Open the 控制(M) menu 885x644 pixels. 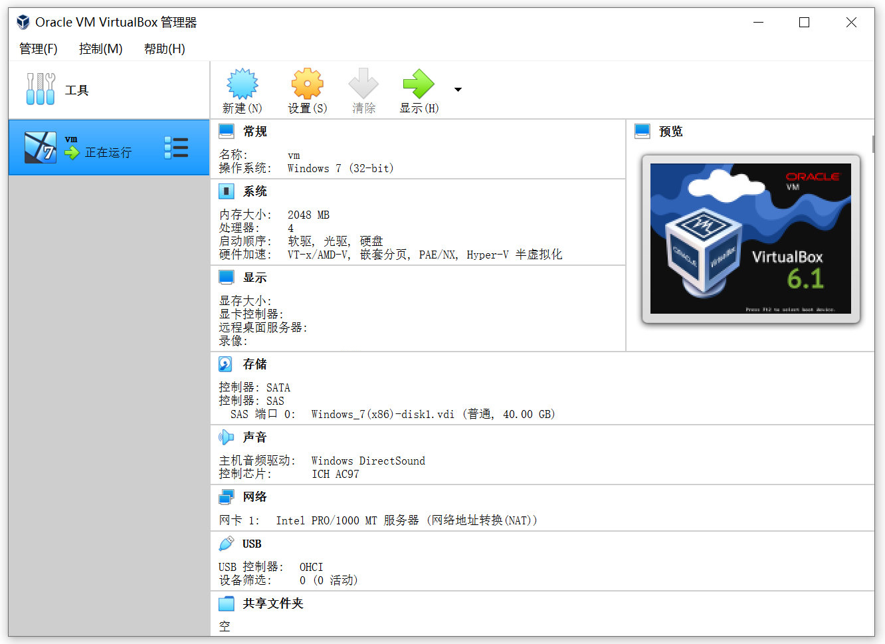(x=100, y=49)
